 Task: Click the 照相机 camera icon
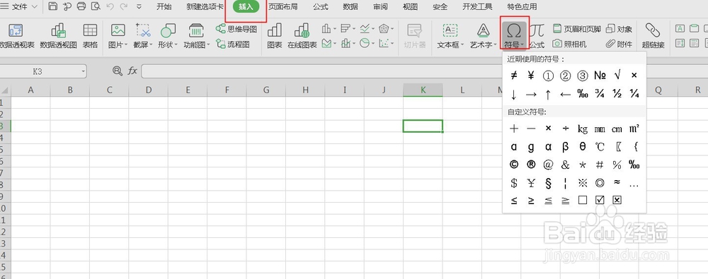click(x=570, y=44)
